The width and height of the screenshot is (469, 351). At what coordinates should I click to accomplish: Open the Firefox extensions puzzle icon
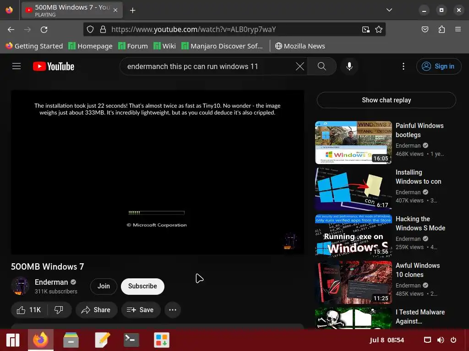442,29
